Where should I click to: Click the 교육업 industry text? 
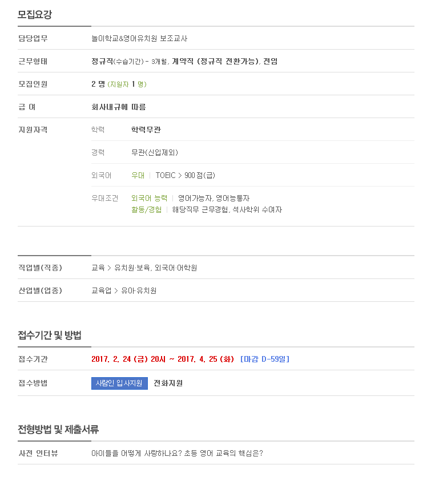tap(102, 291)
